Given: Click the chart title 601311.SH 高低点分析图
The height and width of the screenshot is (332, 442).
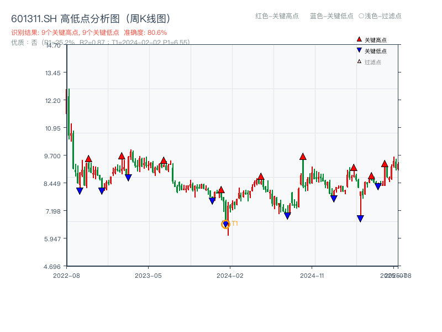Looking at the screenshot, I should point(91,19).
